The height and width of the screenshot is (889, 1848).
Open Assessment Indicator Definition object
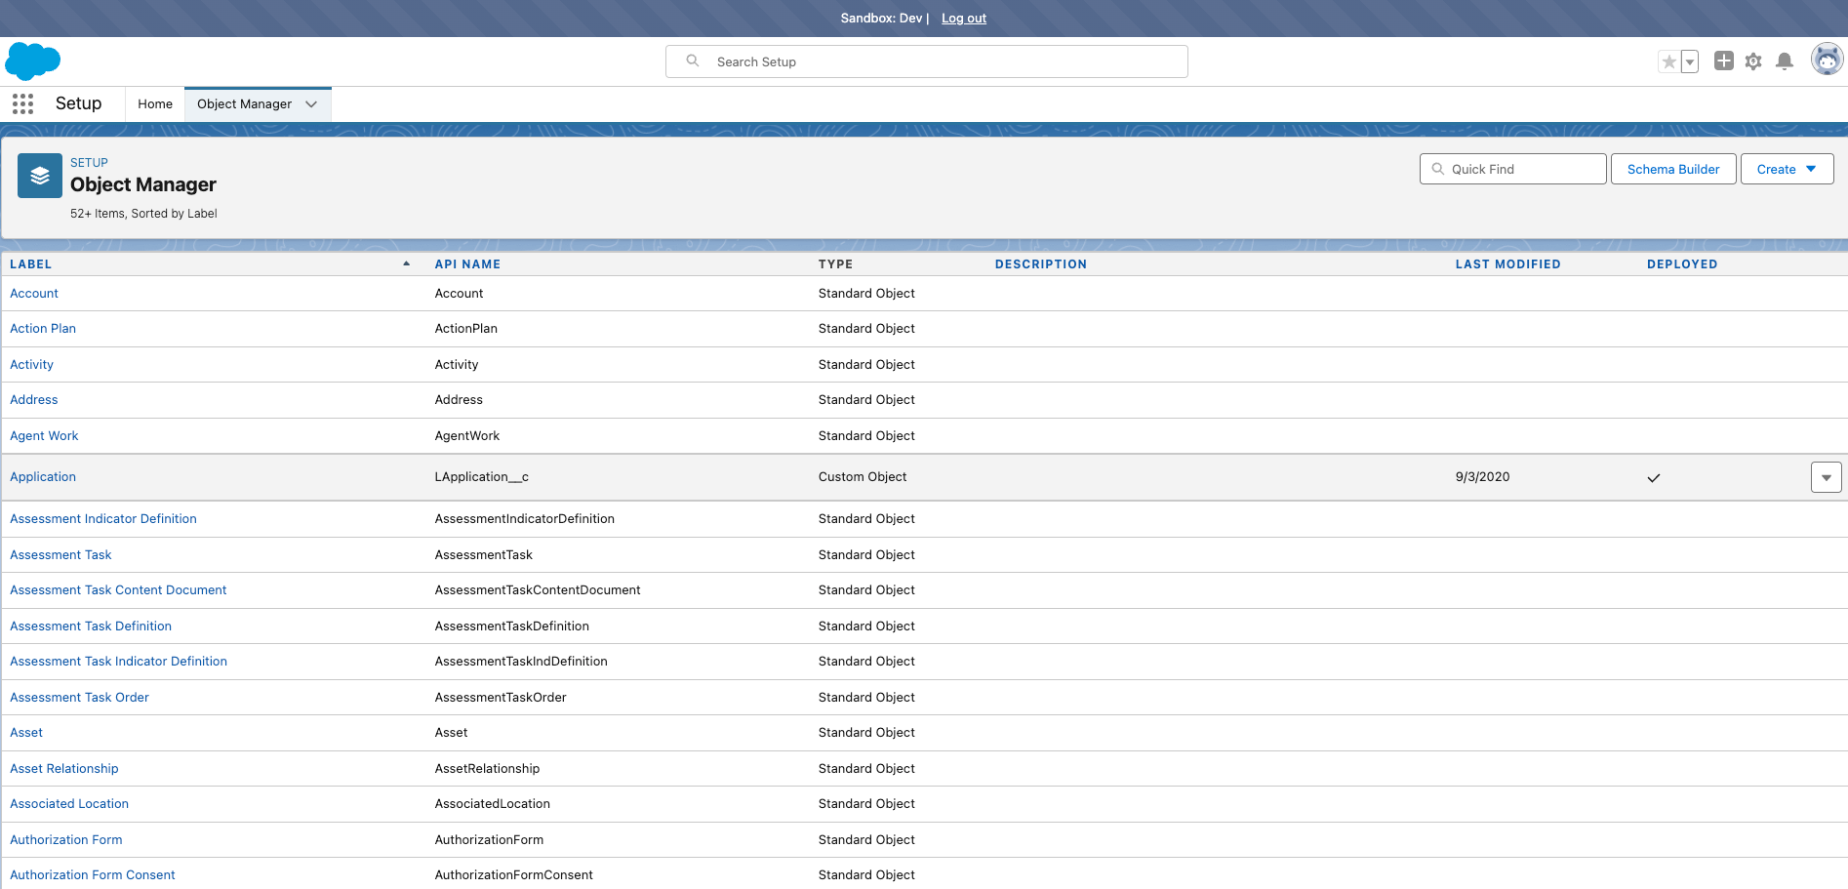click(x=103, y=519)
